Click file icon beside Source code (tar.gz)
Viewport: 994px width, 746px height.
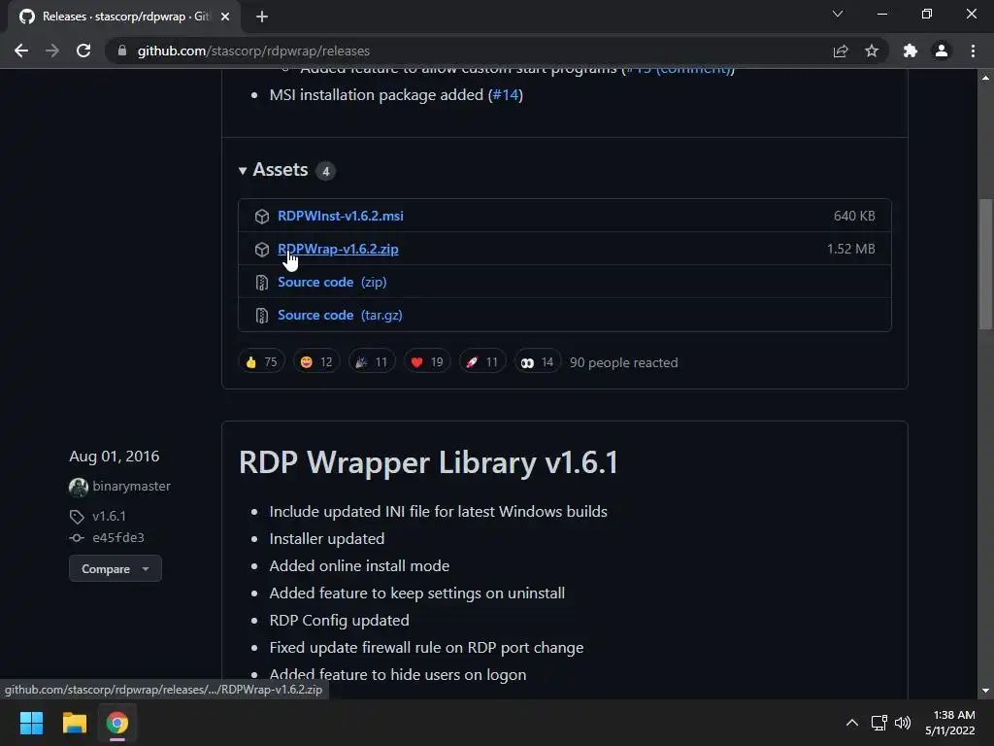coord(262,316)
